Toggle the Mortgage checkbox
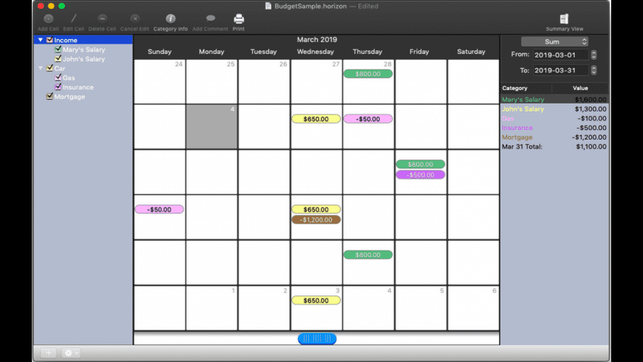Viewport: 643px width, 362px height. (x=50, y=97)
